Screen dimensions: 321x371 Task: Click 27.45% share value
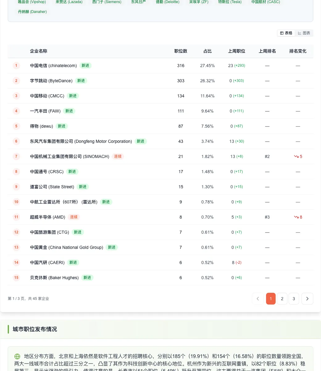(207, 66)
